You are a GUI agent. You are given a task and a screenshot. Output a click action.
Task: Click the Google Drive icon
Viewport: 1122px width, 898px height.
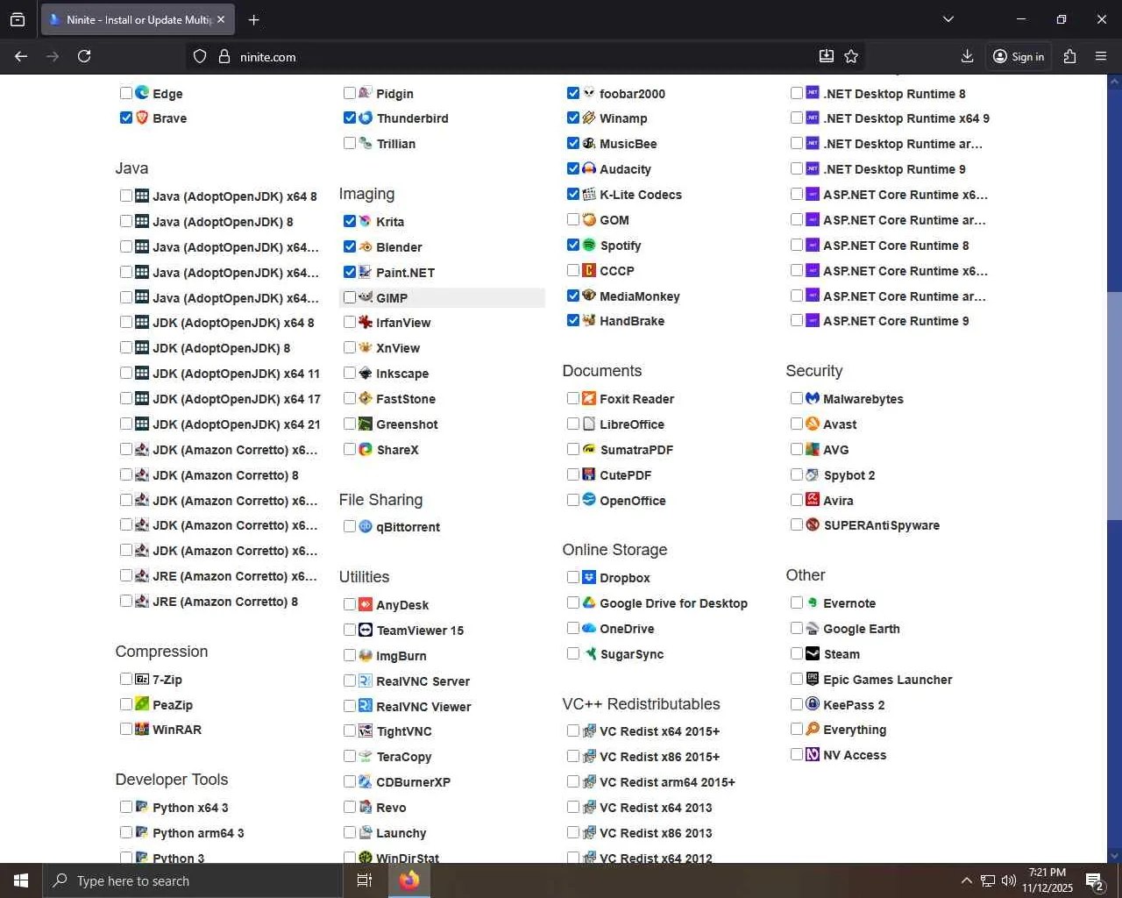click(589, 602)
